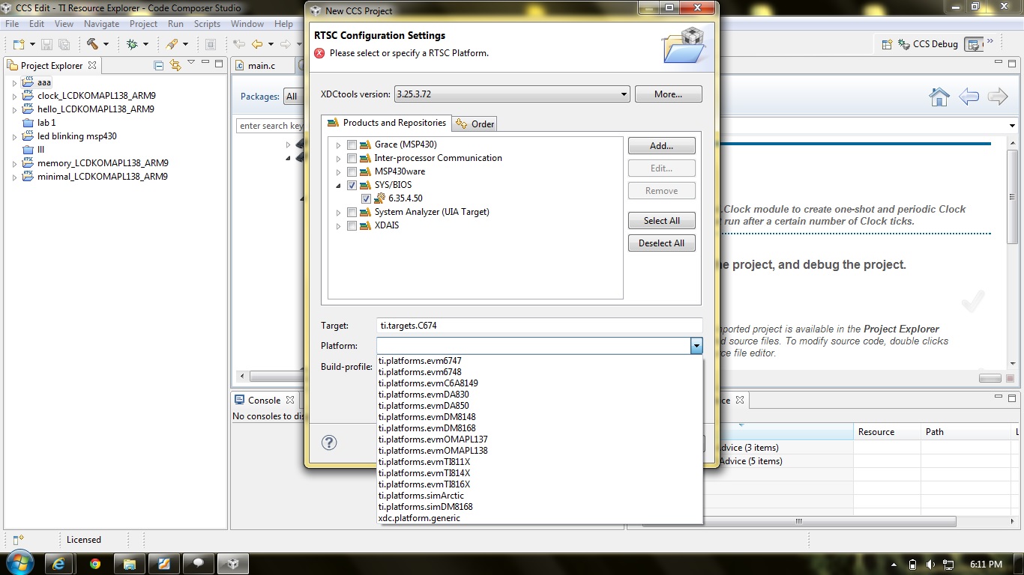This screenshot has height=575, width=1024.
Task: Click the Add... button
Action: (661, 146)
